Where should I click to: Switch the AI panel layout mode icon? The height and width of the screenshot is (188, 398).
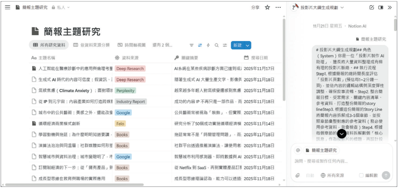[x=381, y=7]
